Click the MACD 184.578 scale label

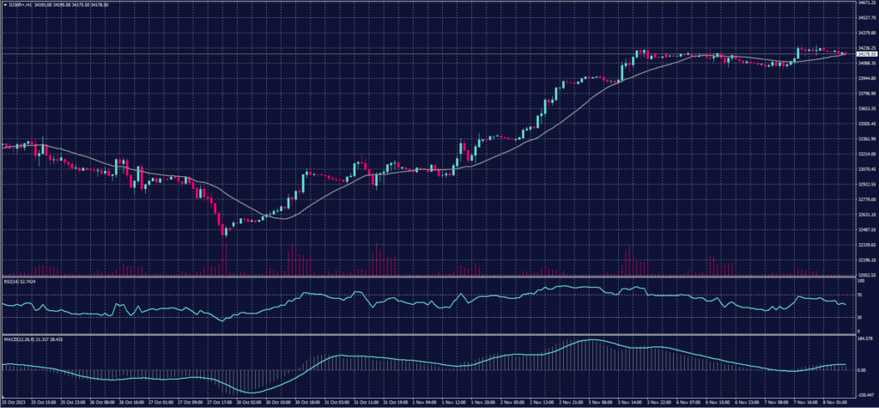pyautogui.click(x=864, y=338)
